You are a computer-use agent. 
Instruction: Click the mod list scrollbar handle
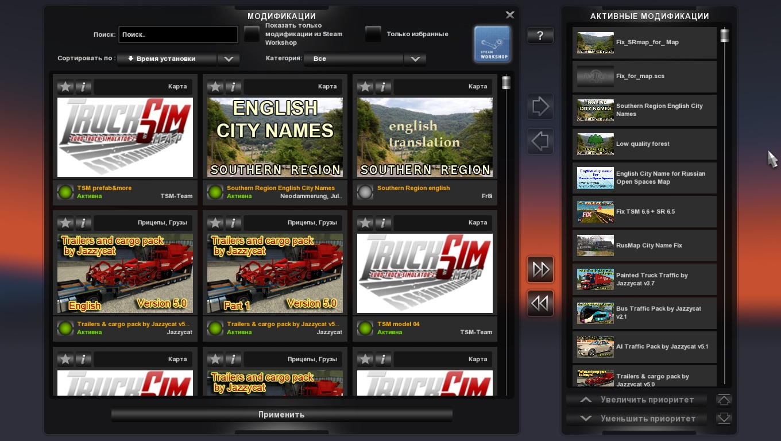click(x=506, y=83)
